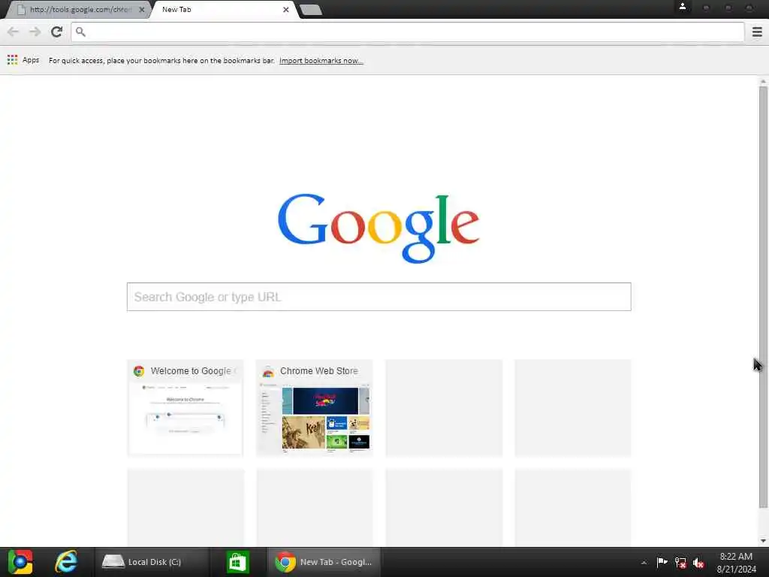Open the Chrome Web Store thumbnail
The image size is (769, 577).
(x=315, y=408)
